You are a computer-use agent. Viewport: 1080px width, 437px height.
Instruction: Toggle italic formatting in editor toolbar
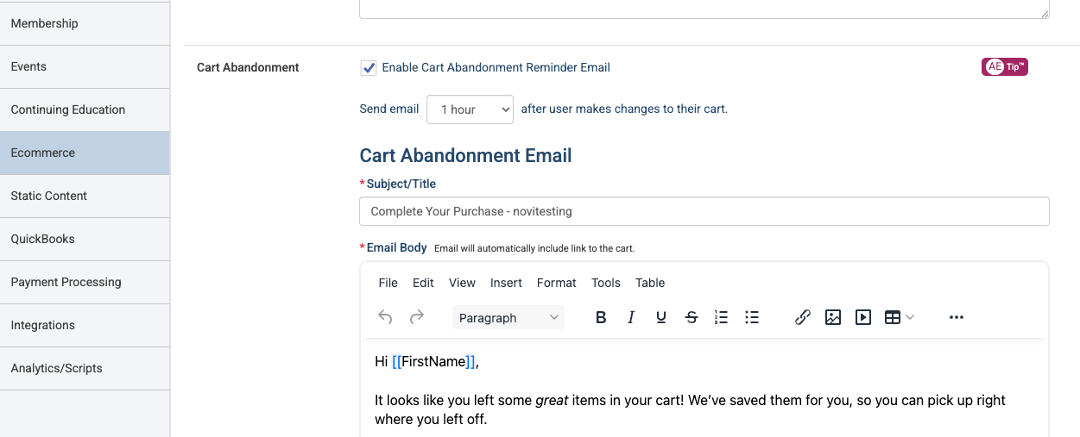(631, 317)
